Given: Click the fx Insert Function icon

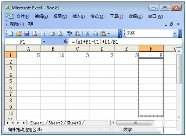Looking at the screenshot, I should click(x=65, y=41).
